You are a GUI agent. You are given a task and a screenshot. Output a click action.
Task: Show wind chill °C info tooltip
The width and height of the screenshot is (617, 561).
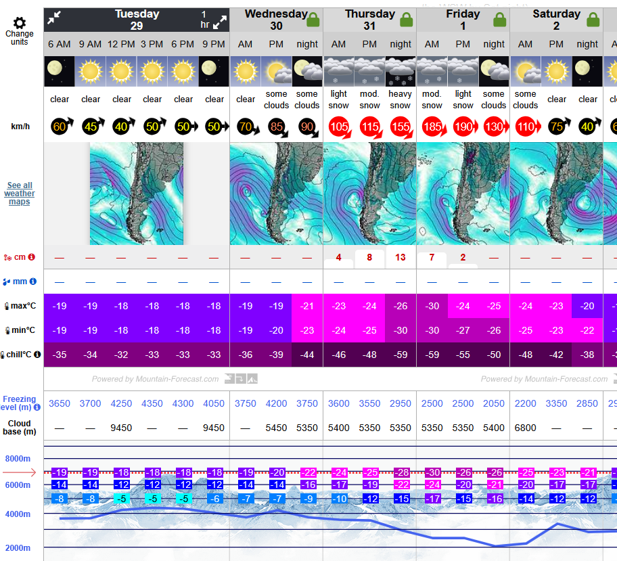[x=37, y=355]
